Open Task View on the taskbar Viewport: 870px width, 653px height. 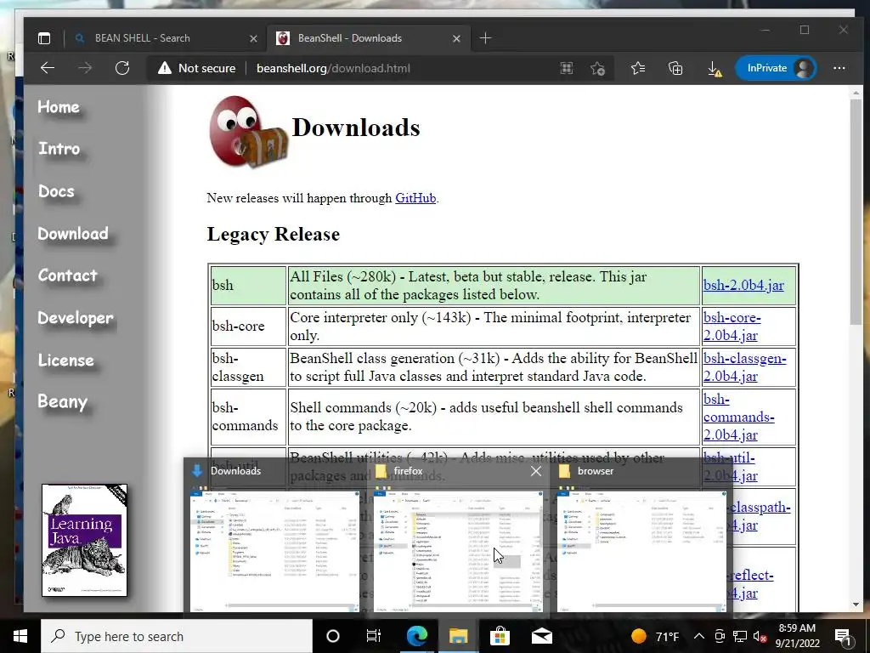(x=374, y=636)
